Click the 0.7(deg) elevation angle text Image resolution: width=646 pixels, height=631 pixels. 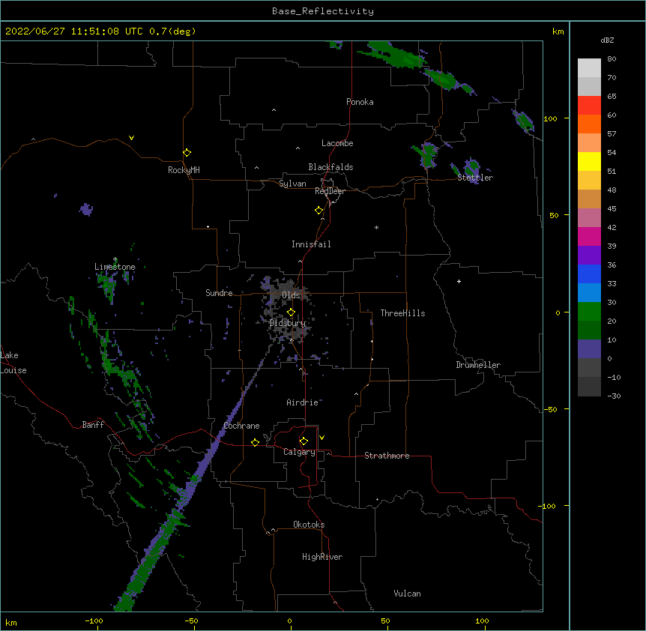point(172,31)
